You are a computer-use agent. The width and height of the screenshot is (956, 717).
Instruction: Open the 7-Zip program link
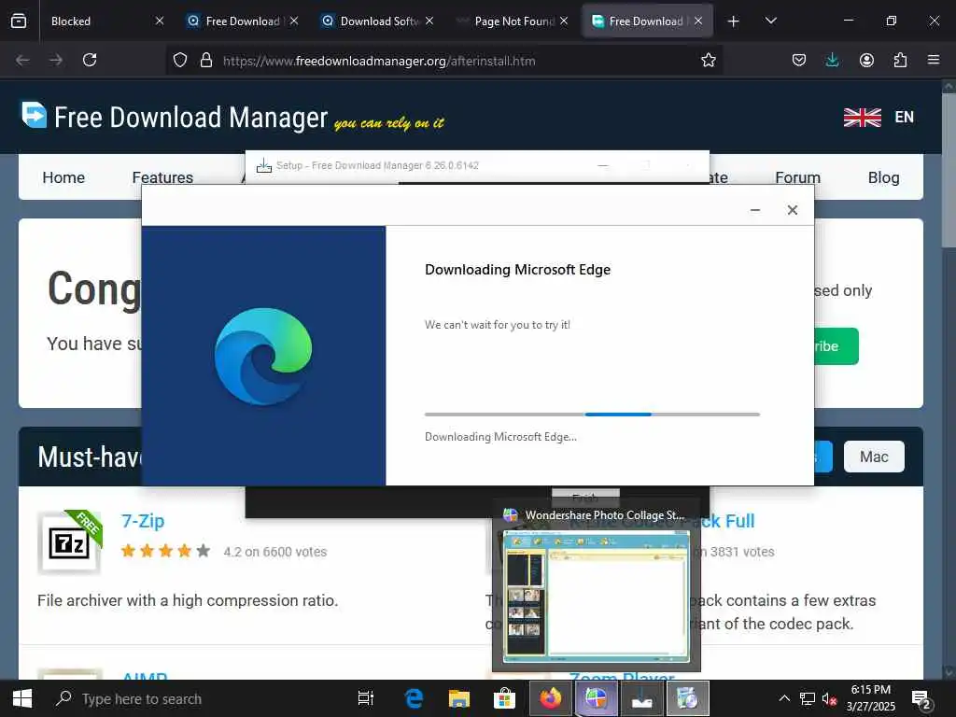pos(143,521)
